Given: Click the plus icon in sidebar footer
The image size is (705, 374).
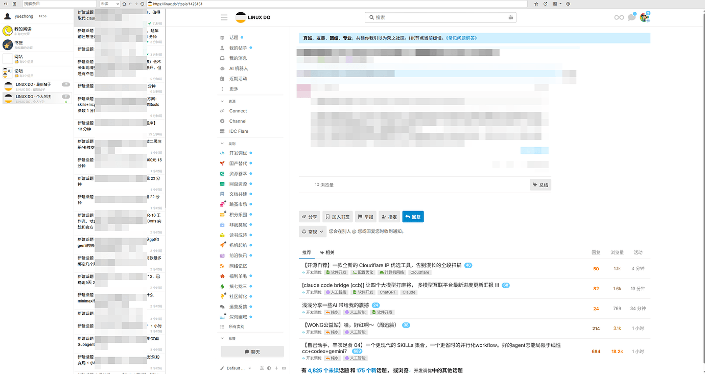Looking at the screenshot, I should tap(276, 368).
